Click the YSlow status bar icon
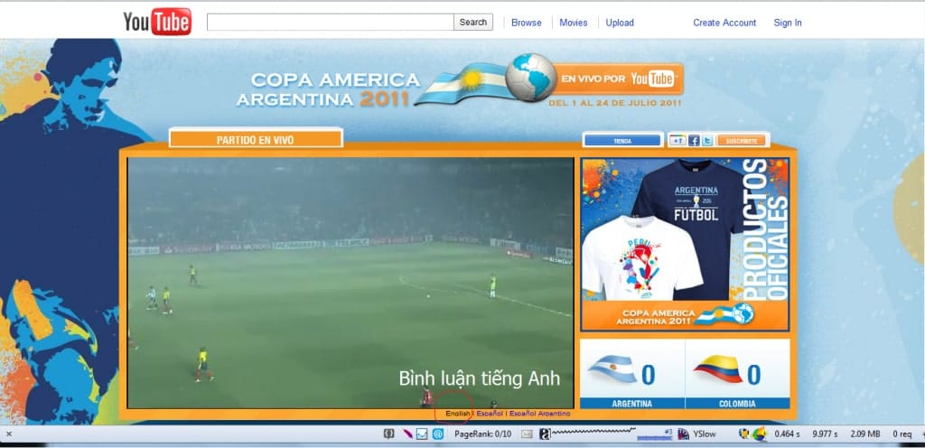 click(x=683, y=434)
